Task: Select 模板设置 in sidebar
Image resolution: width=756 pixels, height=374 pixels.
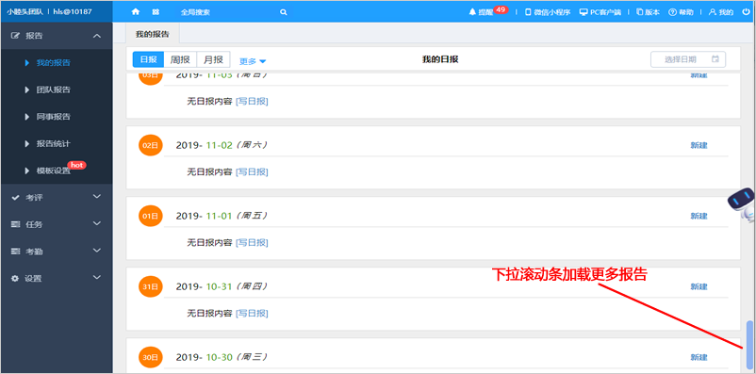Action: [x=54, y=171]
